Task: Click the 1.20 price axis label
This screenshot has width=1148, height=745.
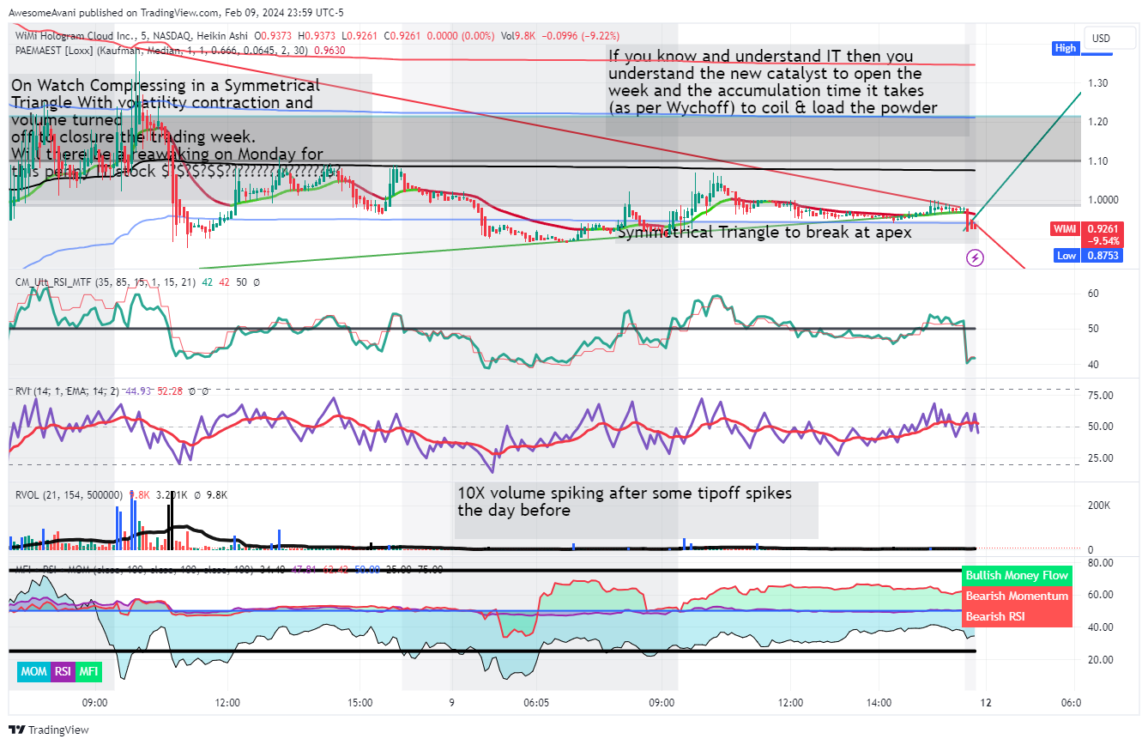Action: [x=1099, y=122]
